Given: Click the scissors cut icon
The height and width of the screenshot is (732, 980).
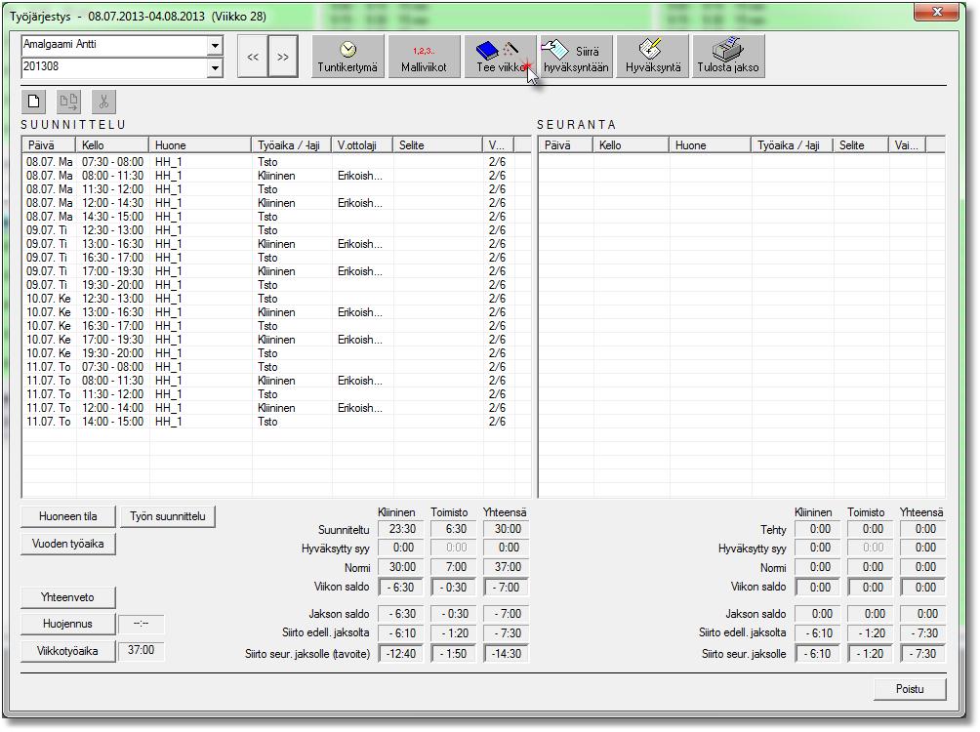Looking at the screenshot, I should pos(103,102).
